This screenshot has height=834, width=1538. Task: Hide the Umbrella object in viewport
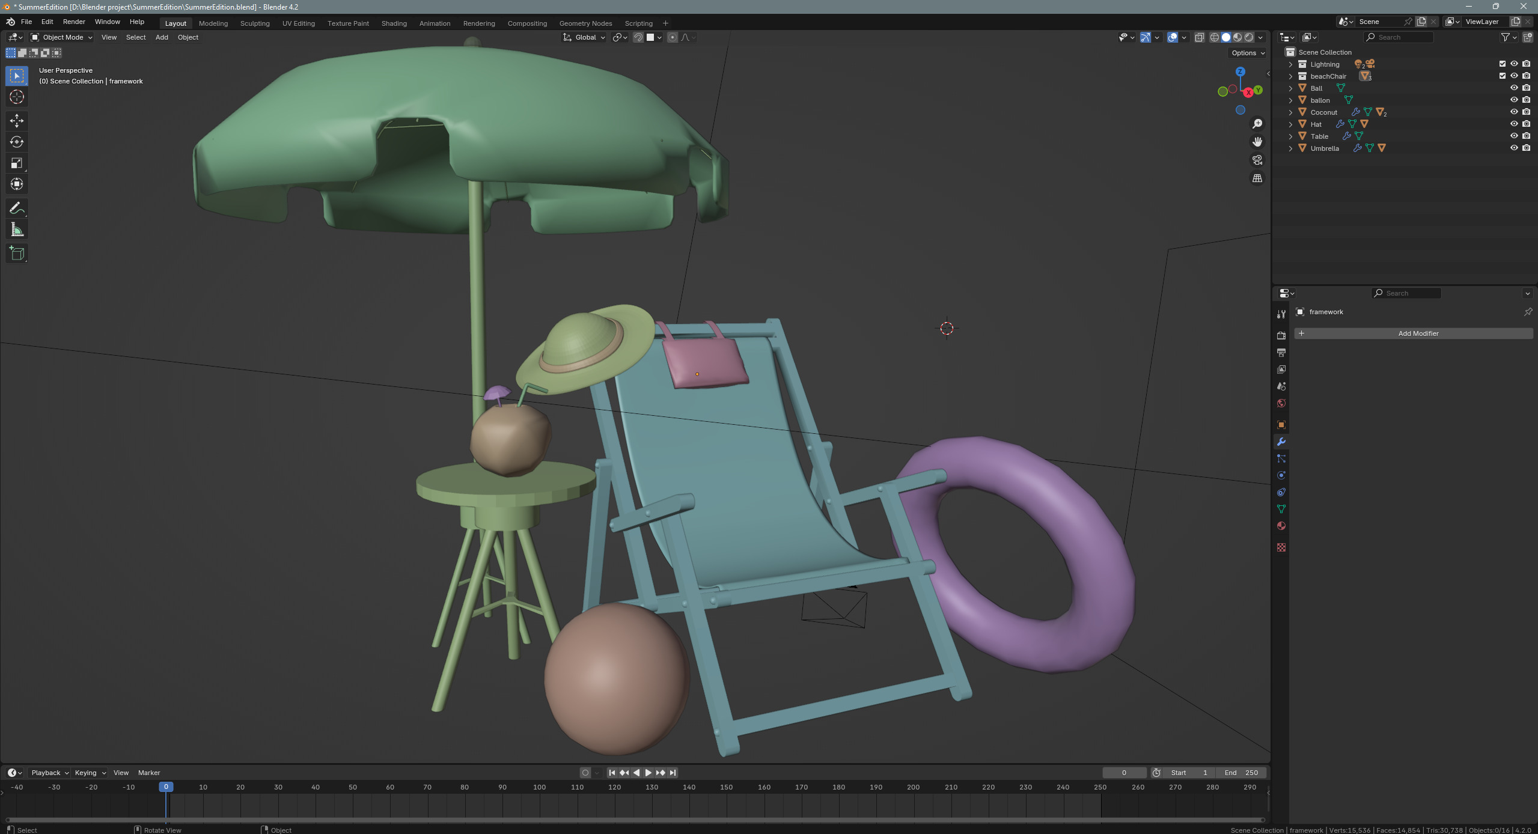pos(1514,148)
